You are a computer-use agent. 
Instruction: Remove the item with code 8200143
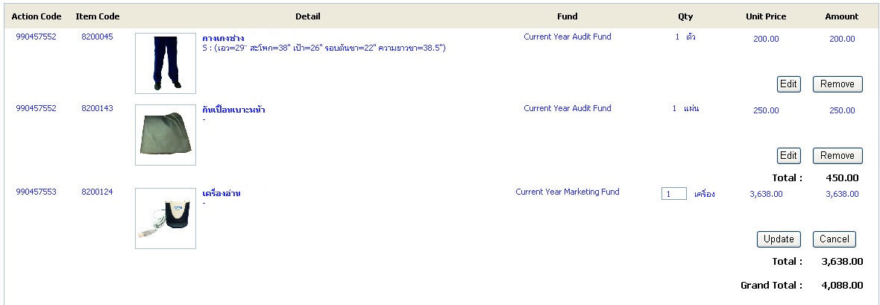point(837,156)
